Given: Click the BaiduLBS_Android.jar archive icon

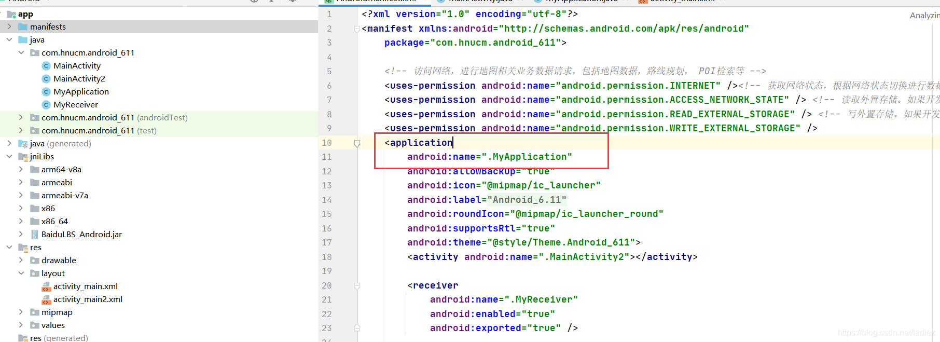Looking at the screenshot, I should click(x=35, y=234).
